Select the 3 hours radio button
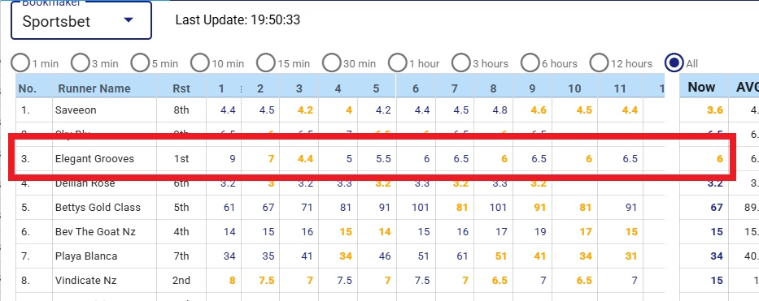Viewport: 759px width, 301px height. [x=460, y=62]
